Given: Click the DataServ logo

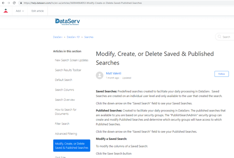Looking at the screenshot, I should coord(67,22).
